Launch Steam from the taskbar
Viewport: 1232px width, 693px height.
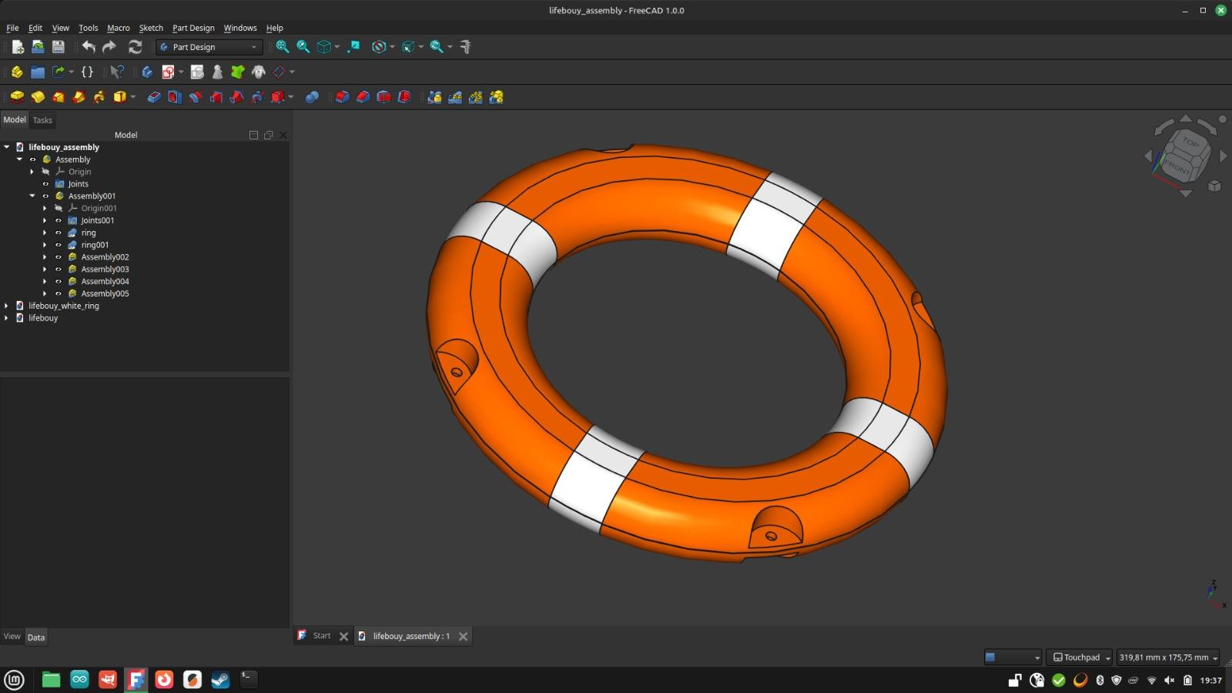220,679
